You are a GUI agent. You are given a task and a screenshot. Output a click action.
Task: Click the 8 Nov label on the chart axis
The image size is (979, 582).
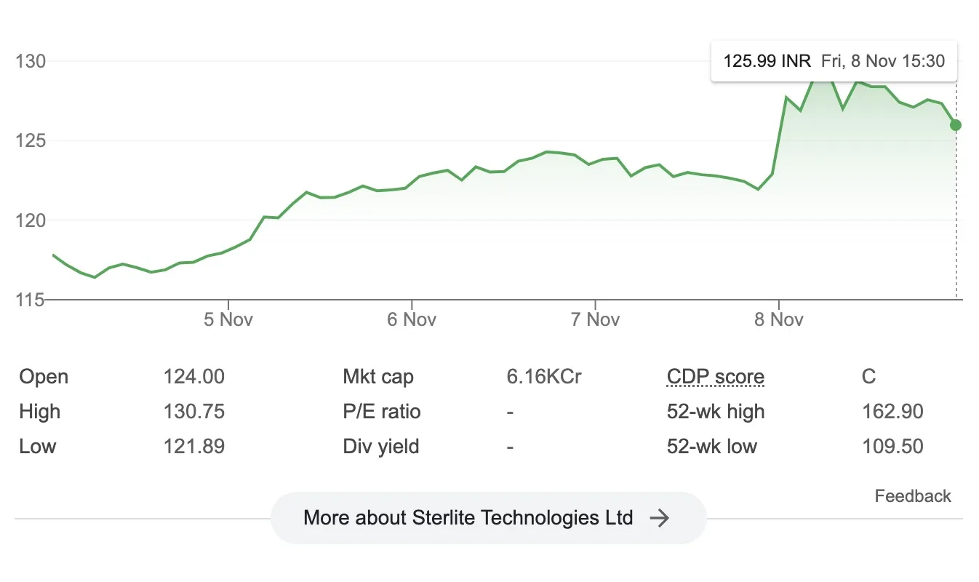780,319
